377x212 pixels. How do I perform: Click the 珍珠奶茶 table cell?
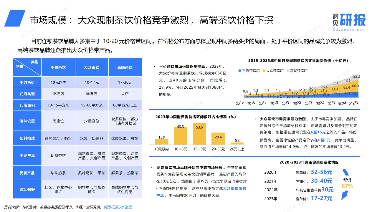coord(58,173)
